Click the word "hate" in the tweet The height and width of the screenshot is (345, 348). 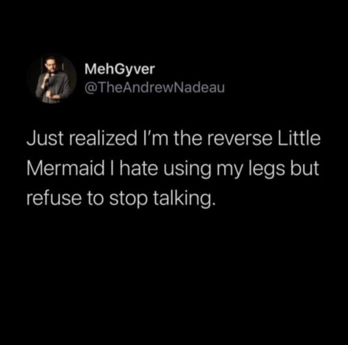(138, 169)
